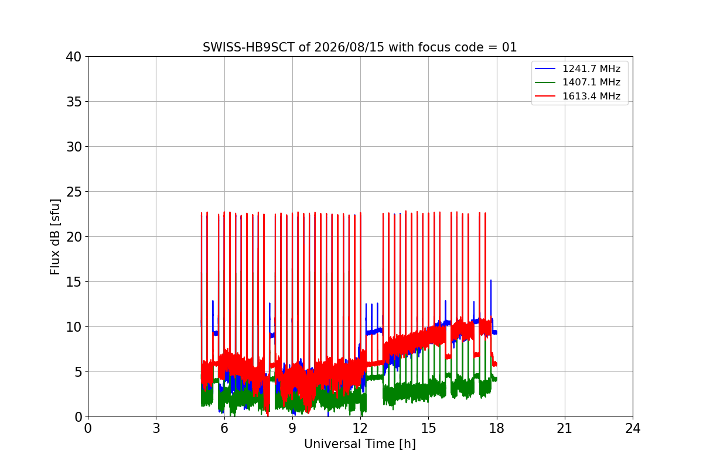Click x-axis tick label 24
703x468 pixels.
pos(633,428)
